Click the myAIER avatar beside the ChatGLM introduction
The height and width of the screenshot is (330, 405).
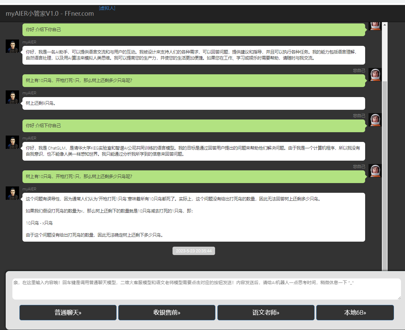12,142
